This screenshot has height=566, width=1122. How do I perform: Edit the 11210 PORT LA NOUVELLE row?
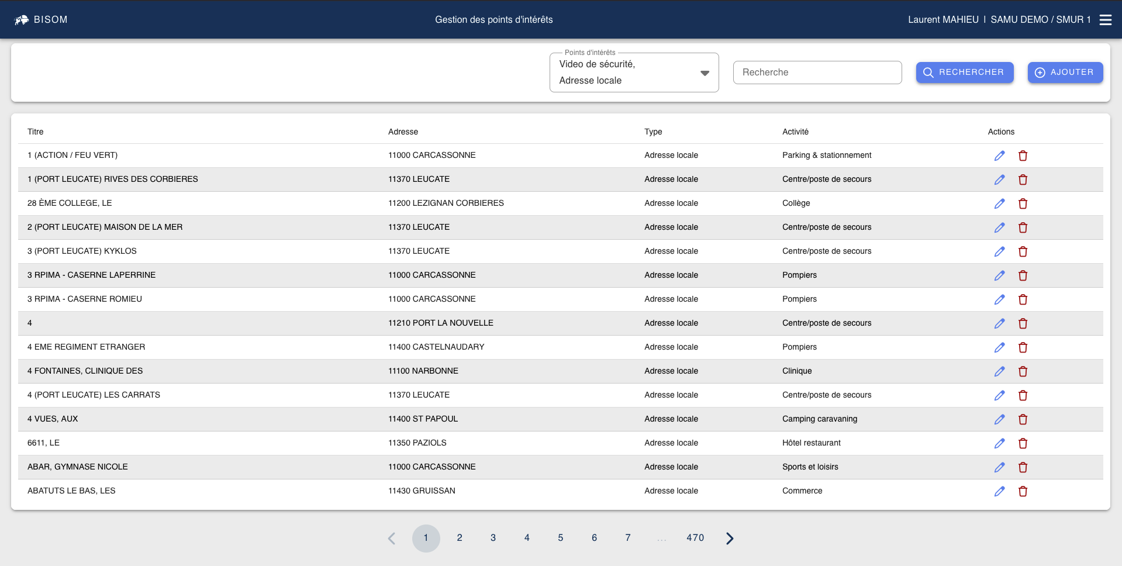(x=1000, y=323)
